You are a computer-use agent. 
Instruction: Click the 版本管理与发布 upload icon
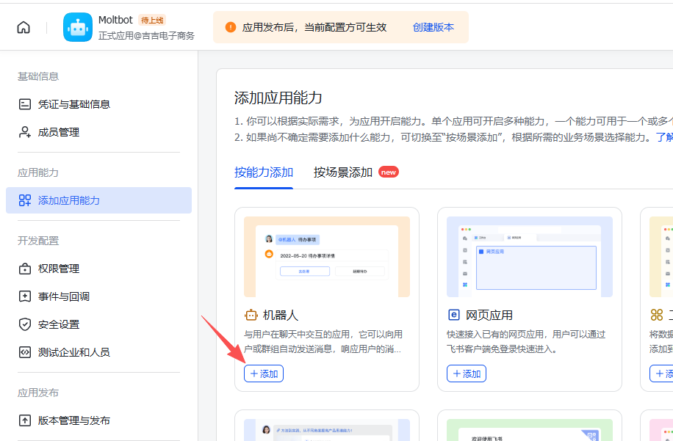(25, 420)
